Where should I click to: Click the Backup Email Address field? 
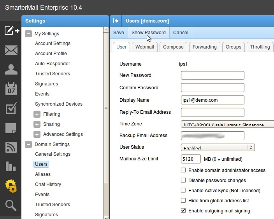coord(213,136)
